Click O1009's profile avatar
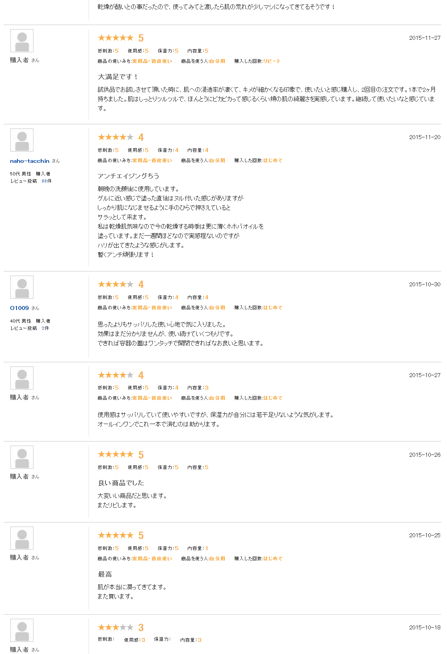Viewport: 447px width, 654px height. pos(22,288)
